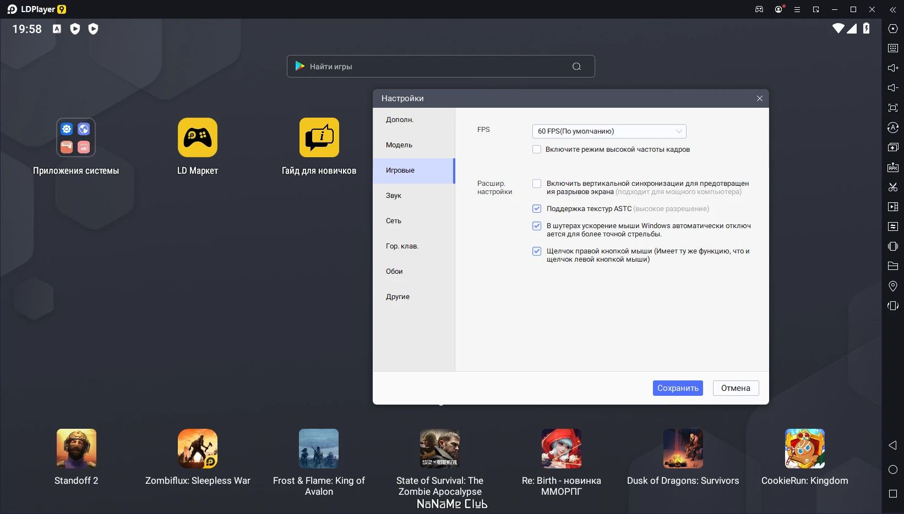Uncheck the right mouse click option
Viewport: 904px width, 514px height.
pyautogui.click(x=537, y=251)
